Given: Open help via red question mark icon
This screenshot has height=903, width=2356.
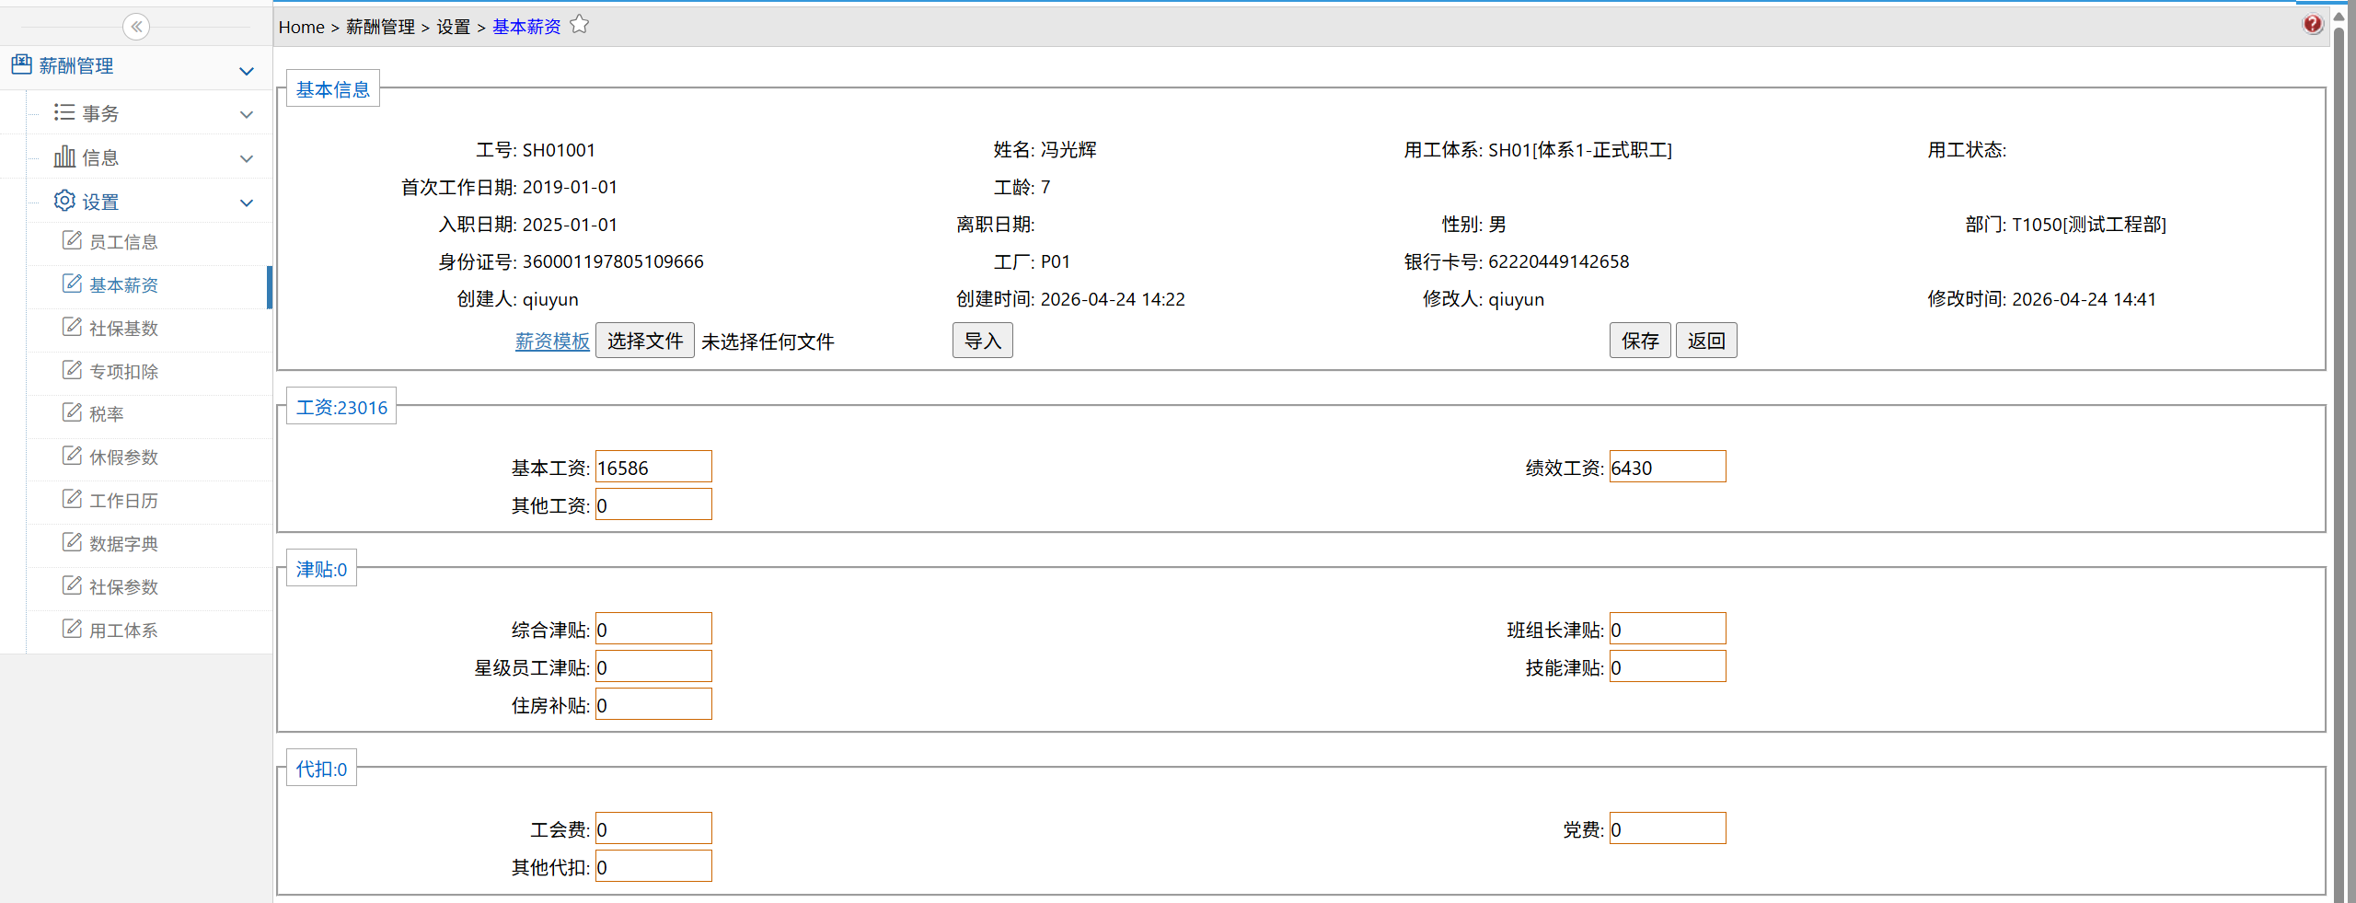Looking at the screenshot, I should pos(2312,25).
